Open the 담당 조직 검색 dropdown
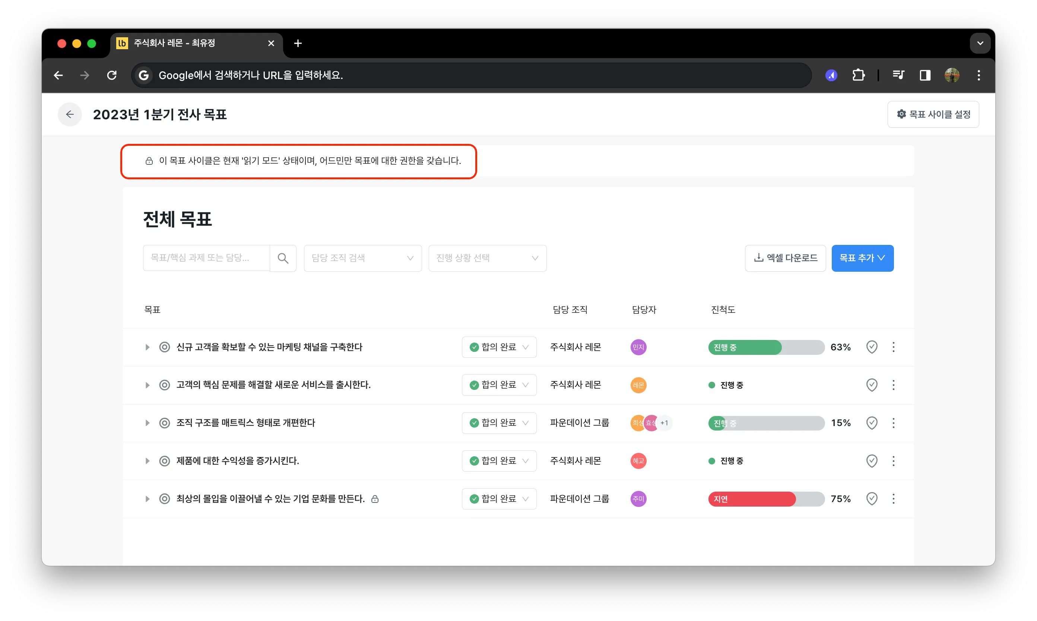The height and width of the screenshot is (621, 1037). tap(362, 258)
